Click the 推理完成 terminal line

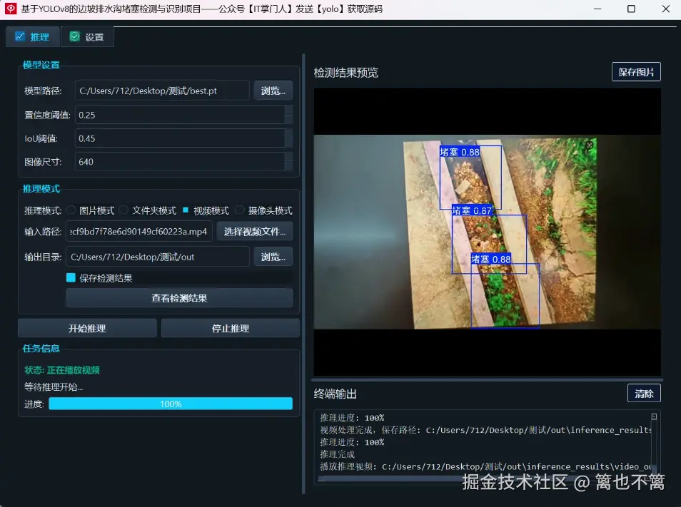pyautogui.click(x=338, y=454)
